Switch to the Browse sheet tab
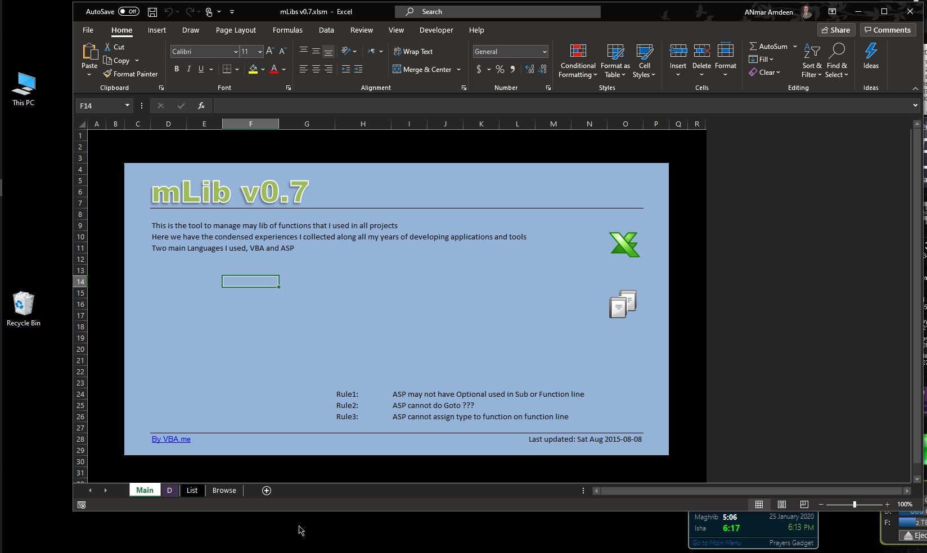The image size is (927, 553). 224,491
